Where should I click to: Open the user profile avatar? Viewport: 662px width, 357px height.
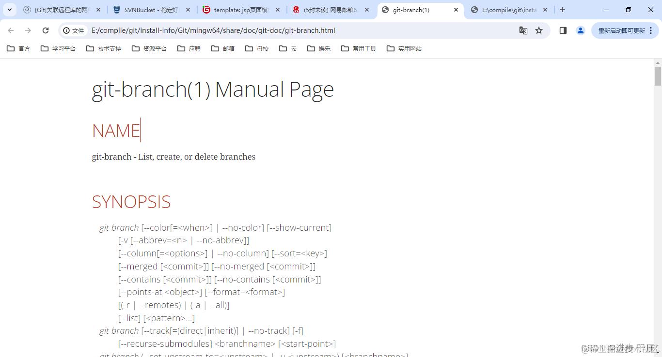[x=581, y=30]
